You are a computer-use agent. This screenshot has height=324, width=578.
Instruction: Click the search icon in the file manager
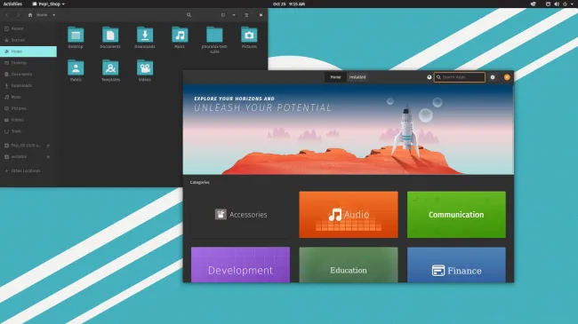[189, 15]
